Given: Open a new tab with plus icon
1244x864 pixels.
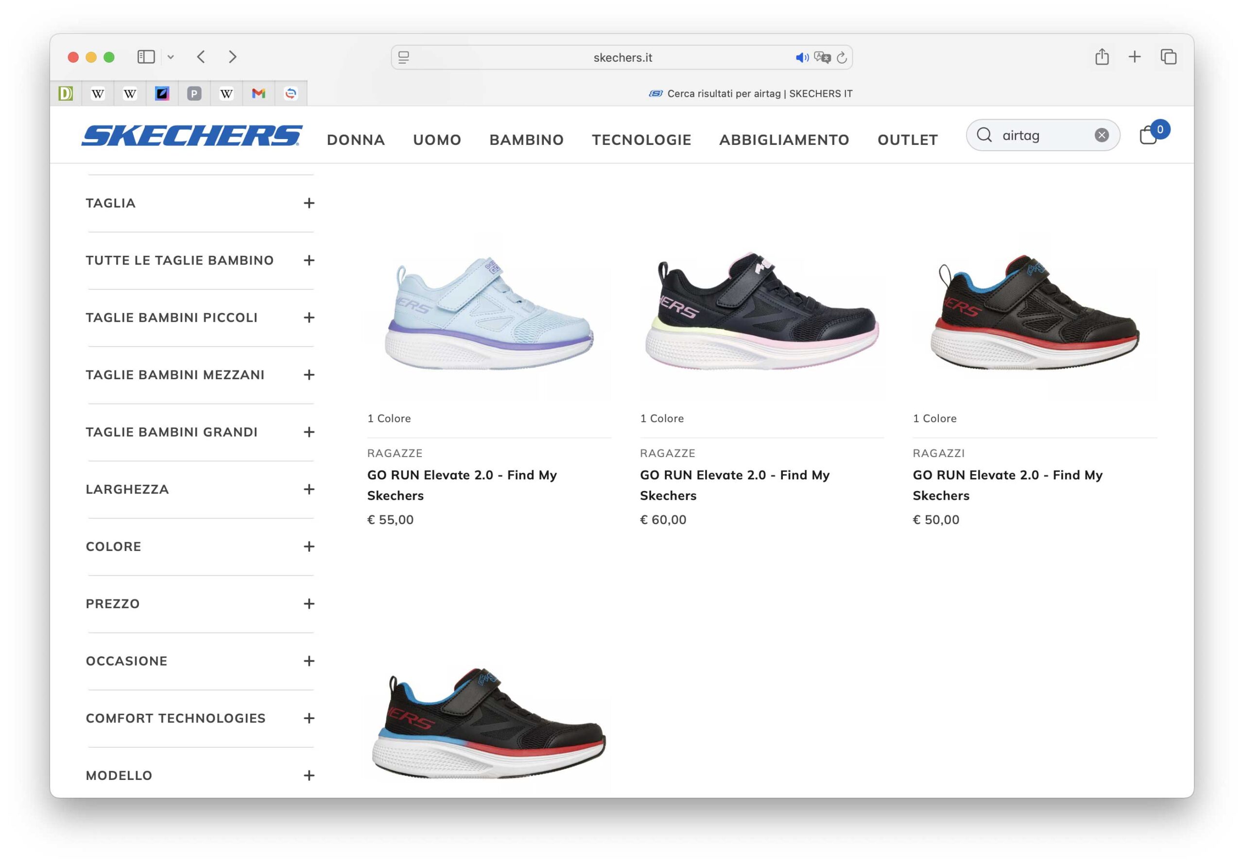Looking at the screenshot, I should [x=1134, y=57].
